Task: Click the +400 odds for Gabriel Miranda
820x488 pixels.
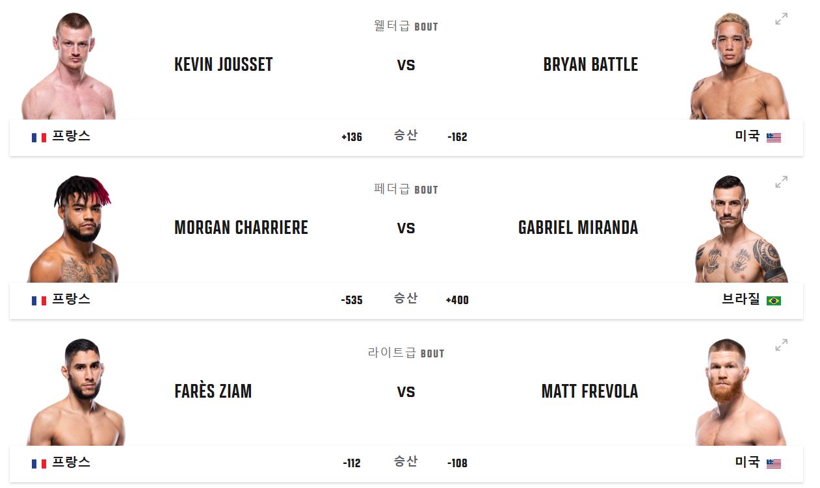Action: [457, 300]
